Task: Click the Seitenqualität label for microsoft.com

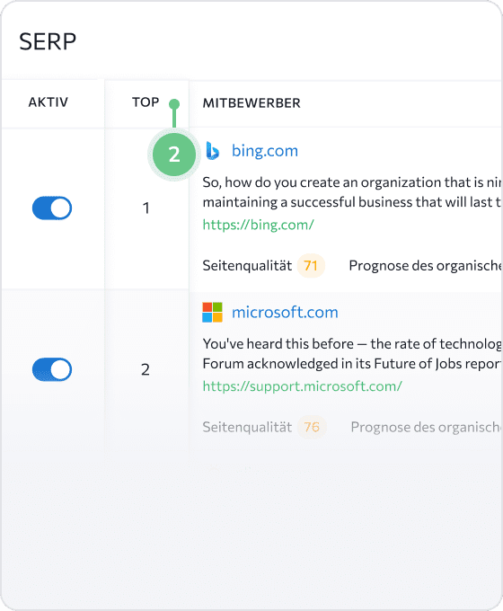Action: coord(247,427)
